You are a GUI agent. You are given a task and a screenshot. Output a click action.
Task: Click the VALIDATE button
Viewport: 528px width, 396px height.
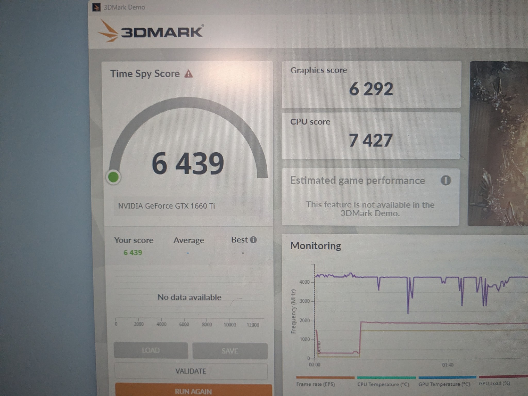click(191, 371)
